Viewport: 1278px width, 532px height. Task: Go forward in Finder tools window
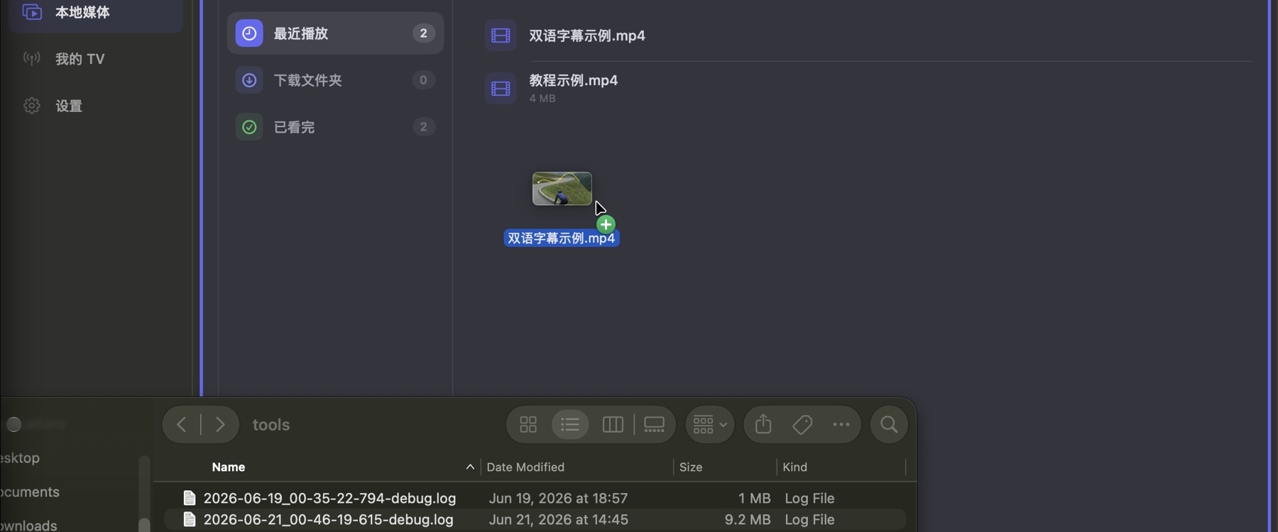tap(220, 424)
